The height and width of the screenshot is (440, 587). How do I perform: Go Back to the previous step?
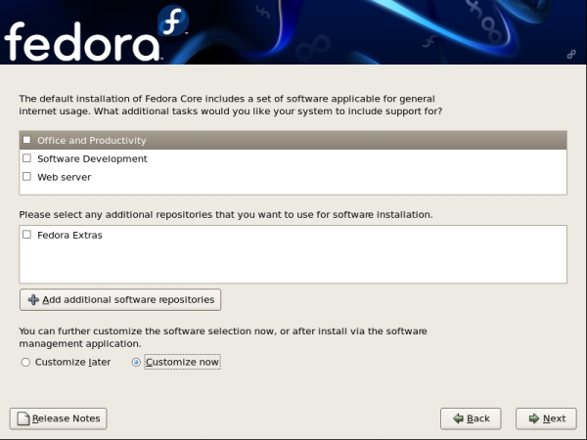(x=471, y=418)
